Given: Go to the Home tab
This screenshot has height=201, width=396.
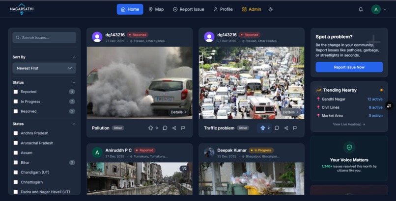Looking at the screenshot, I should click(130, 9).
